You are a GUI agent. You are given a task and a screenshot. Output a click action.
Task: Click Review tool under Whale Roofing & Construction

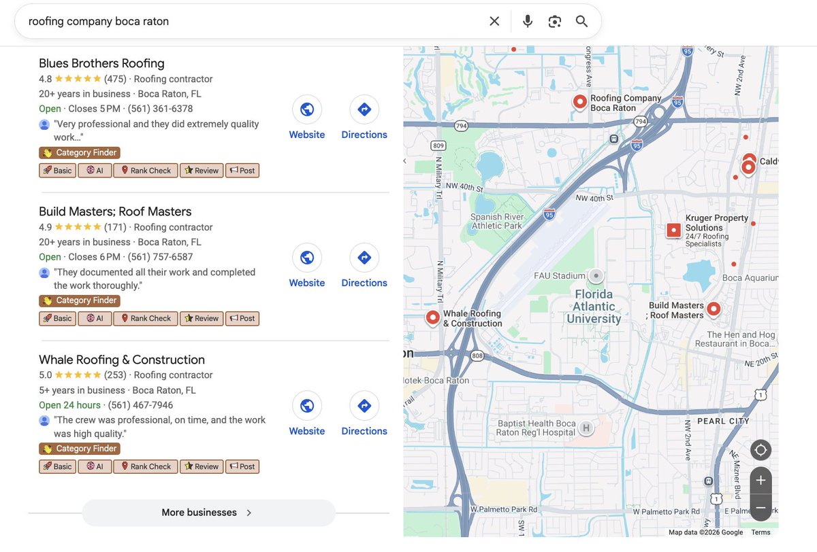tap(202, 466)
